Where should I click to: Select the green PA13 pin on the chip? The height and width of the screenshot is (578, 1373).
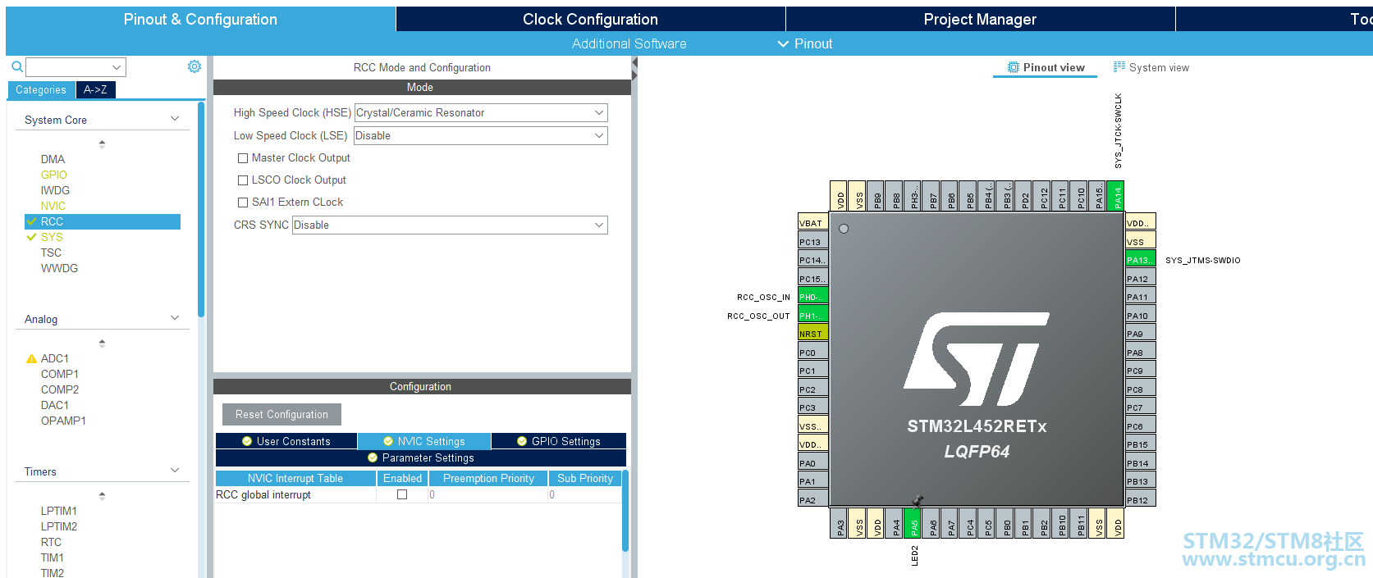[1141, 259]
